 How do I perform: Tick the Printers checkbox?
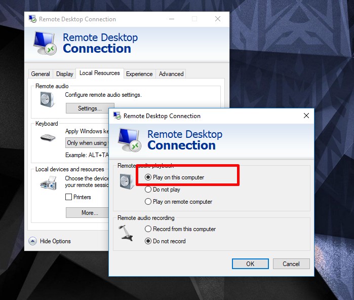[x=69, y=197]
